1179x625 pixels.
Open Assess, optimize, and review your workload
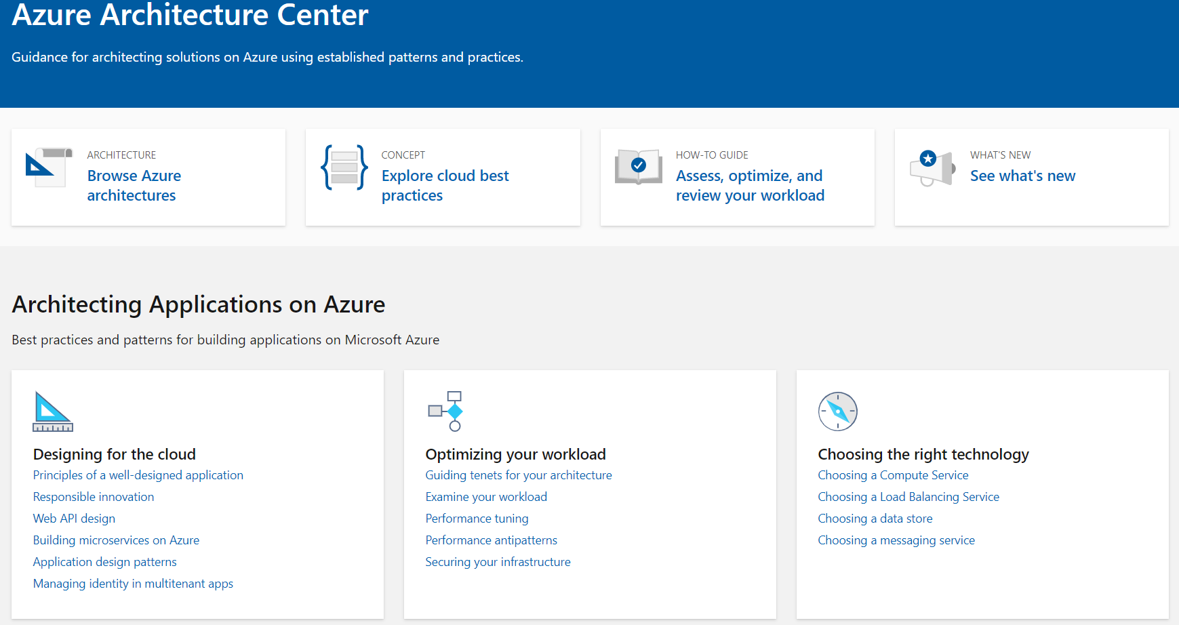750,186
